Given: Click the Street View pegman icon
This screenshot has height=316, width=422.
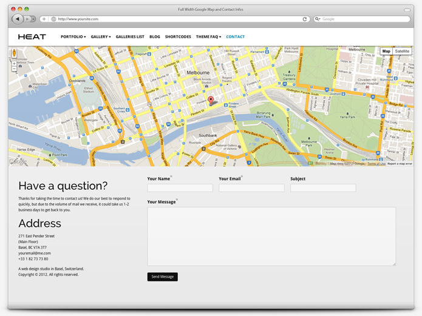Looking at the screenshot, I should [14, 53].
